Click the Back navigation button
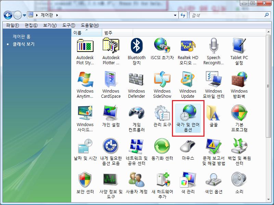This screenshot has height=205, width=274. [8, 15]
